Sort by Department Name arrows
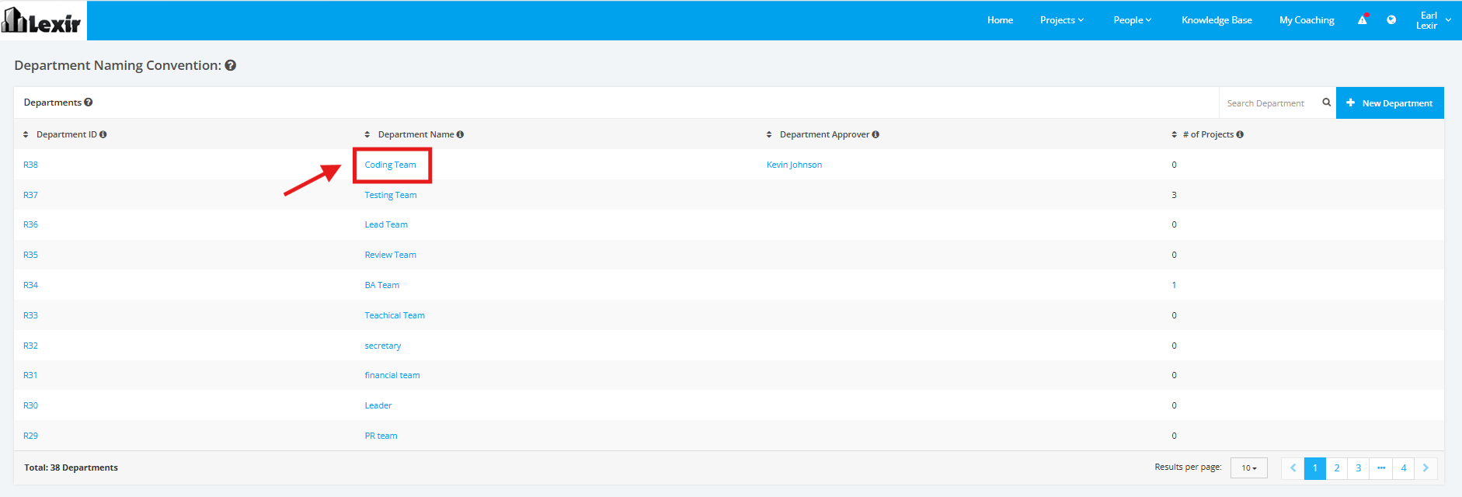Image resolution: width=1462 pixels, height=497 pixels. 367,134
